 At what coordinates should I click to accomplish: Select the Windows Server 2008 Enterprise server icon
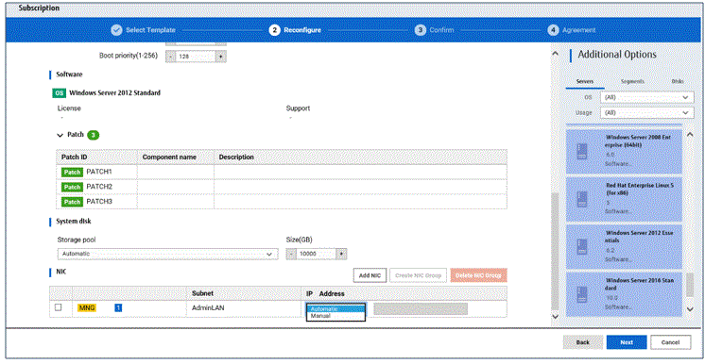tap(582, 151)
